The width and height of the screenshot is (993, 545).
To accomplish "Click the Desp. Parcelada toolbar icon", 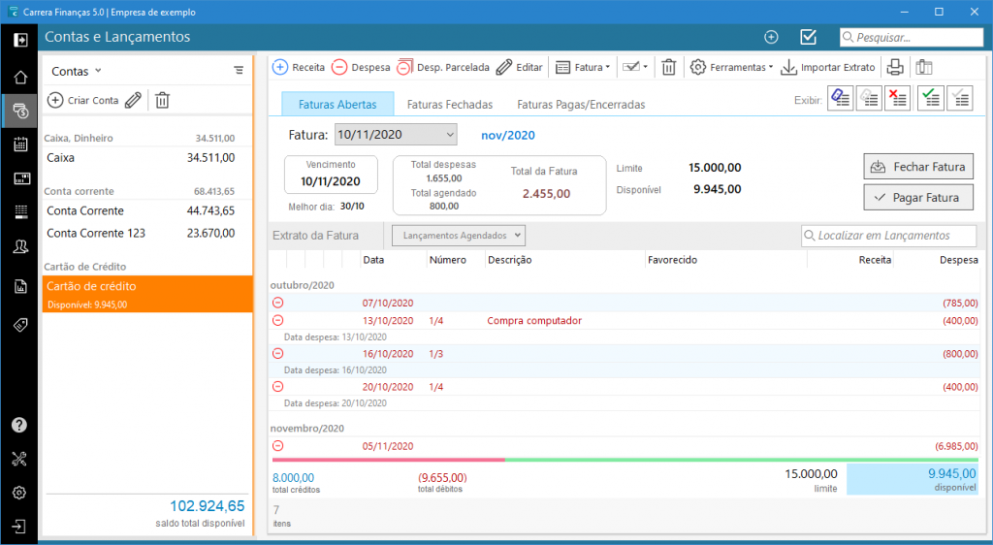I will [x=442, y=68].
